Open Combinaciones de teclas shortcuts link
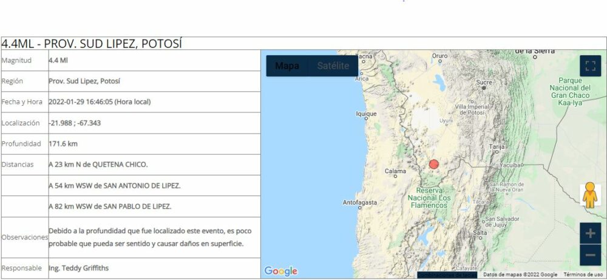The width and height of the screenshot is (607, 280). [447, 275]
